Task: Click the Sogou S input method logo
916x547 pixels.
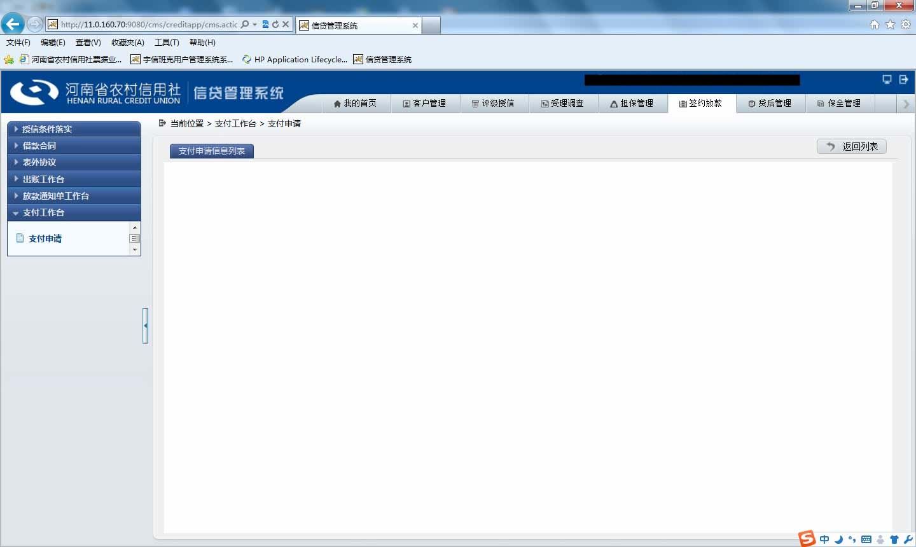Action: click(807, 538)
